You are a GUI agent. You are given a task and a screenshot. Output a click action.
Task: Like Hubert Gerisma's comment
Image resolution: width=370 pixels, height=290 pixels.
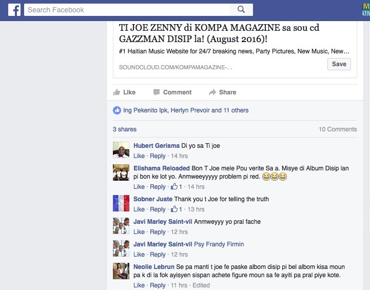point(139,156)
